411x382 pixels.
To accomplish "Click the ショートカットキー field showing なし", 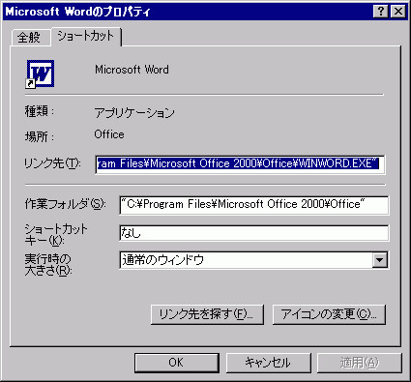I will 254,233.
